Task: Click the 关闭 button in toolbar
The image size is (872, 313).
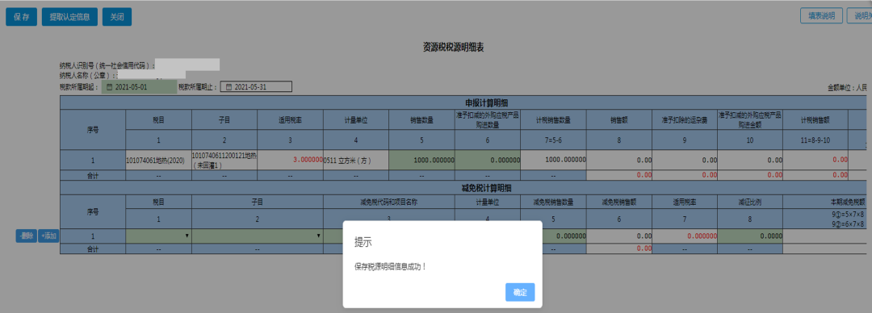Action: pyautogui.click(x=117, y=17)
